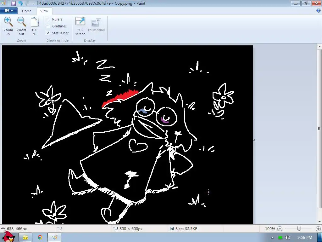Click the 100% zoom level text in the status bar

pyautogui.click(x=270, y=229)
